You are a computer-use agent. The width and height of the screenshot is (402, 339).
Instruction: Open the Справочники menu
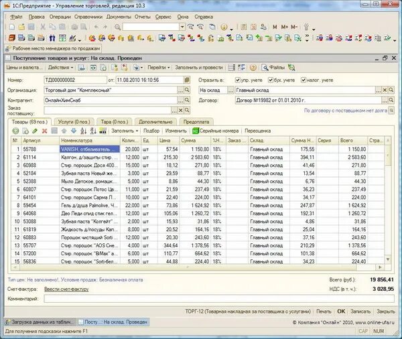pos(88,17)
